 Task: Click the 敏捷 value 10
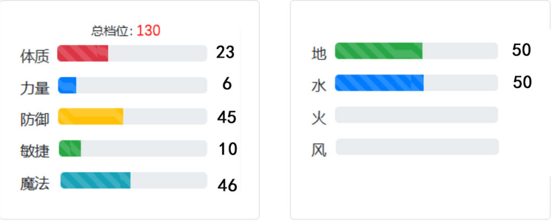[x=227, y=149]
